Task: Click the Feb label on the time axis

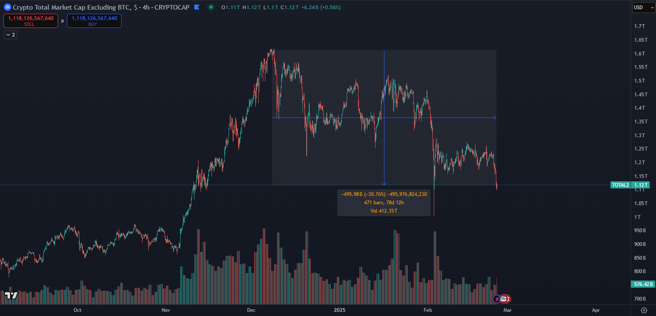Action: pos(427,310)
